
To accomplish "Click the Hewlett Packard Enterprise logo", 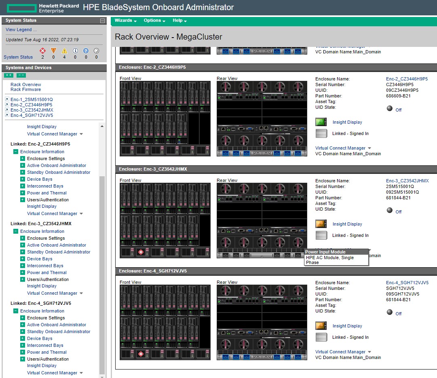I will (43, 8).
